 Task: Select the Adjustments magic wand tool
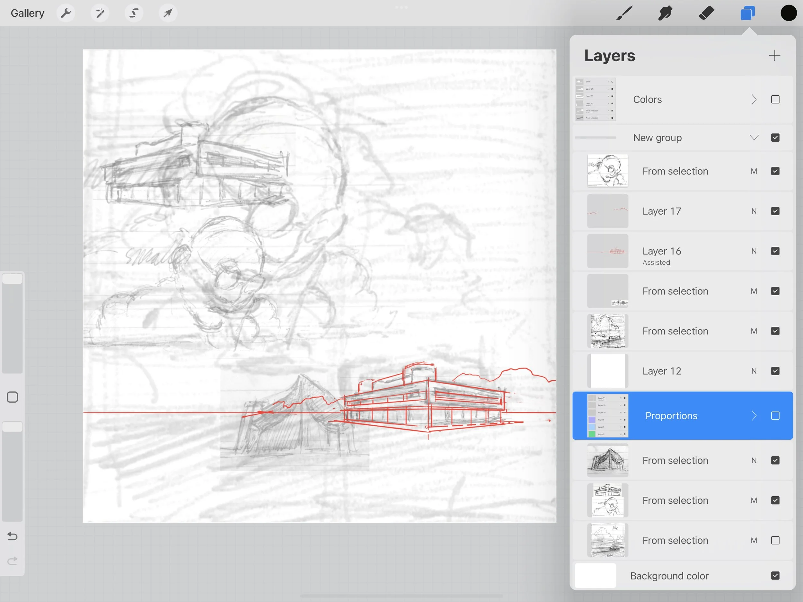tap(100, 13)
